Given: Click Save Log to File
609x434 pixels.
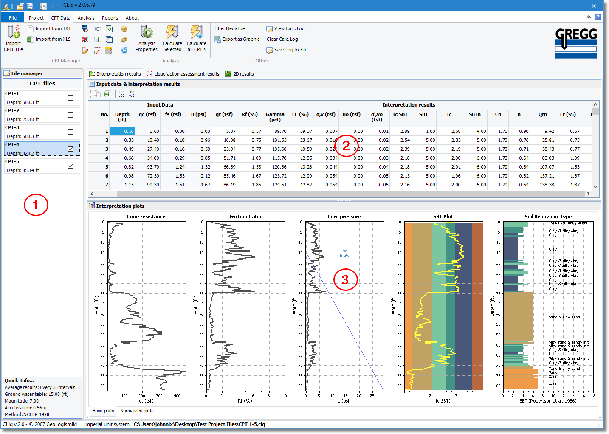Looking at the screenshot, I should pyautogui.click(x=287, y=50).
